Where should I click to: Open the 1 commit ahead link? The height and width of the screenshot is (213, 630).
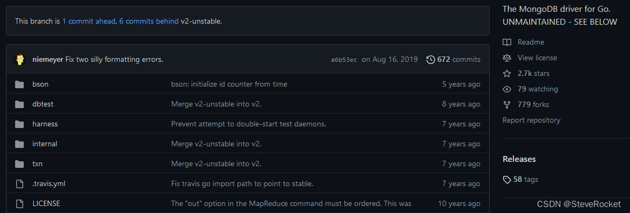tap(89, 21)
